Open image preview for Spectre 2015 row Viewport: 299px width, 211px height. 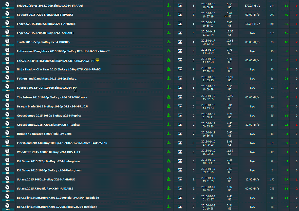(180, 15)
